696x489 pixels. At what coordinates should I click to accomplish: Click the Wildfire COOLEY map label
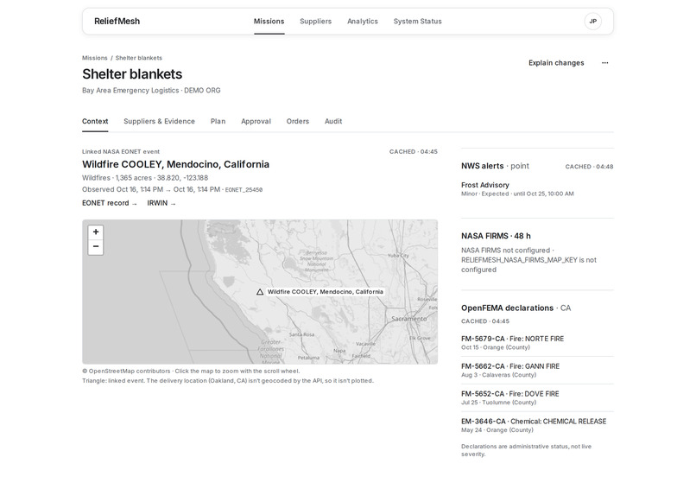pos(325,292)
